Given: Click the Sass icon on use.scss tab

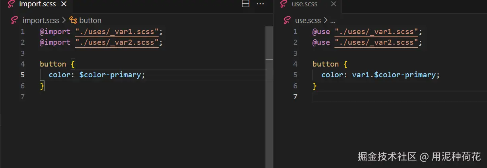Looking at the screenshot, I should click(x=283, y=4).
